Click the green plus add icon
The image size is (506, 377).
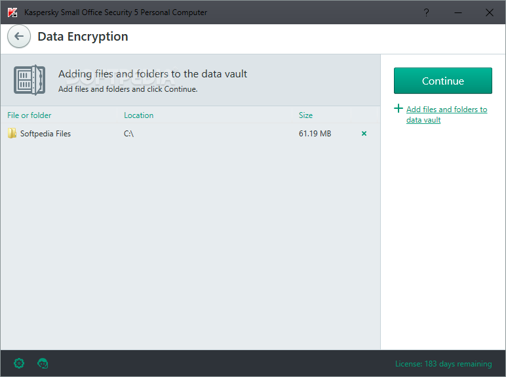(399, 108)
